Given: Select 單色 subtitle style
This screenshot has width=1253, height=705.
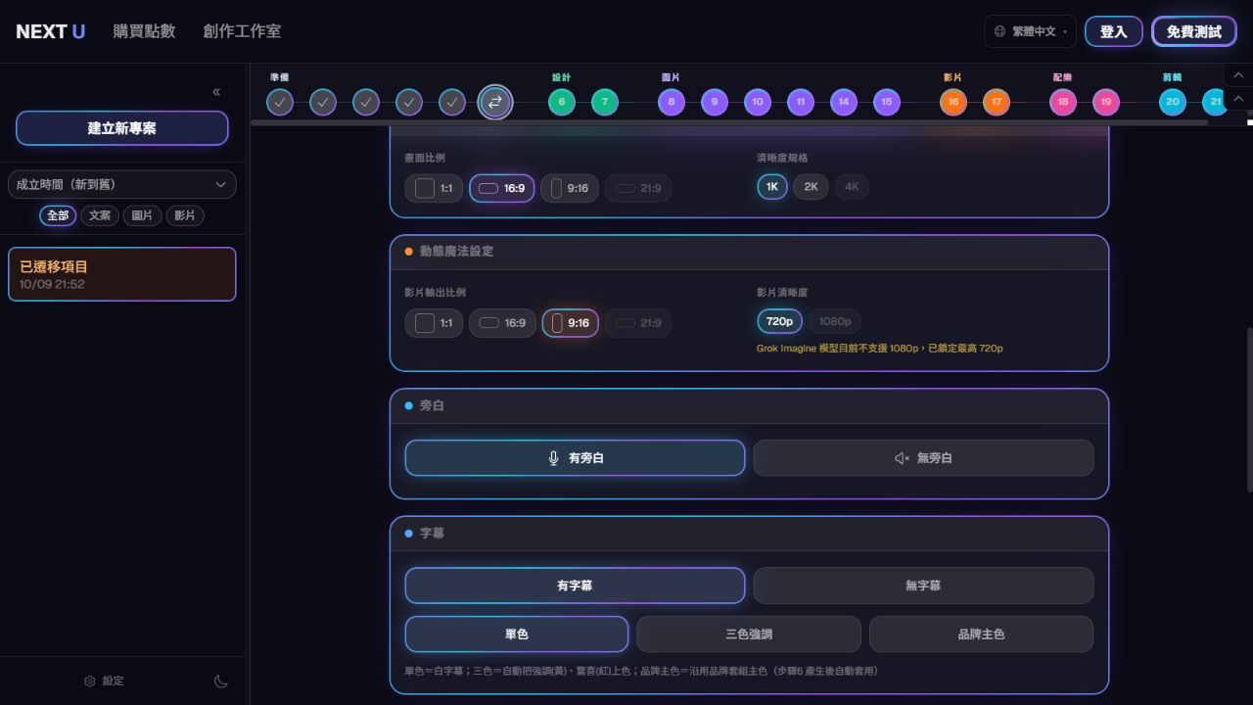Looking at the screenshot, I should pyautogui.click(x=517, y=634).
